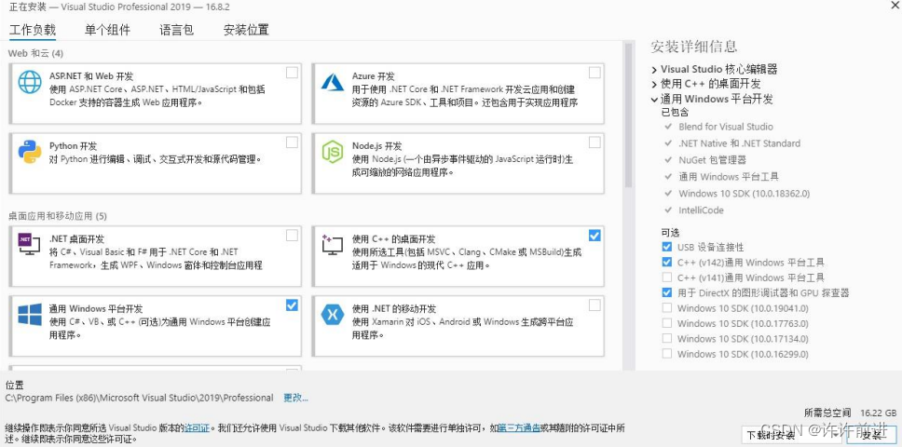Click the Azure development logo icon
Screen dimensions: 902x447
(x=333, y=82)
